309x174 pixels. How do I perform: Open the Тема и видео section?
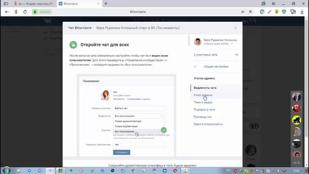coord(203,102)
